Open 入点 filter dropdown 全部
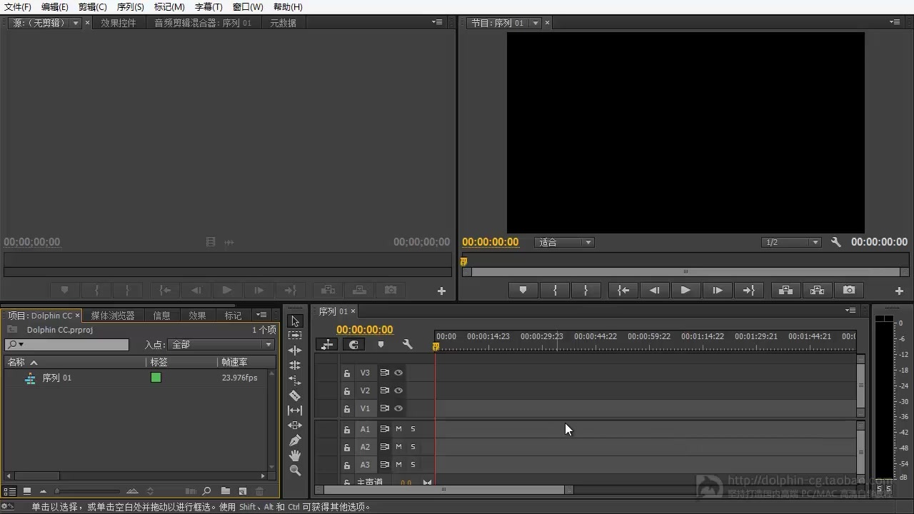This screenshot has width=914, height=514. point(221,345)
